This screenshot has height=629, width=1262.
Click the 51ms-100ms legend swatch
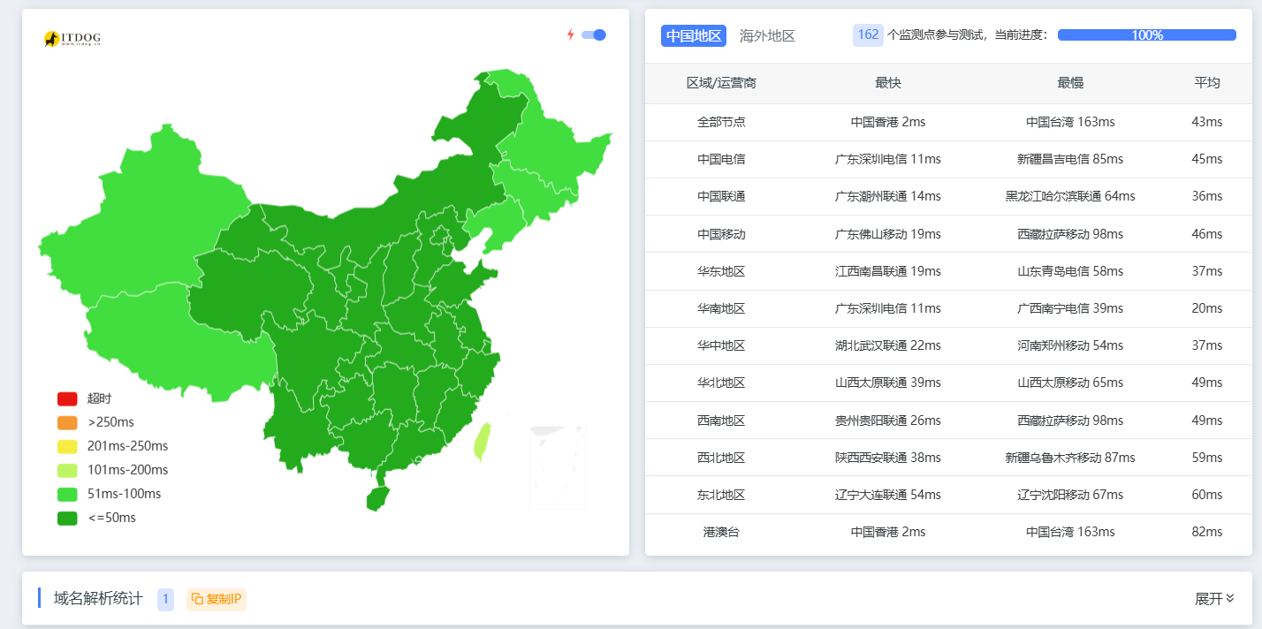pos(67,494)
